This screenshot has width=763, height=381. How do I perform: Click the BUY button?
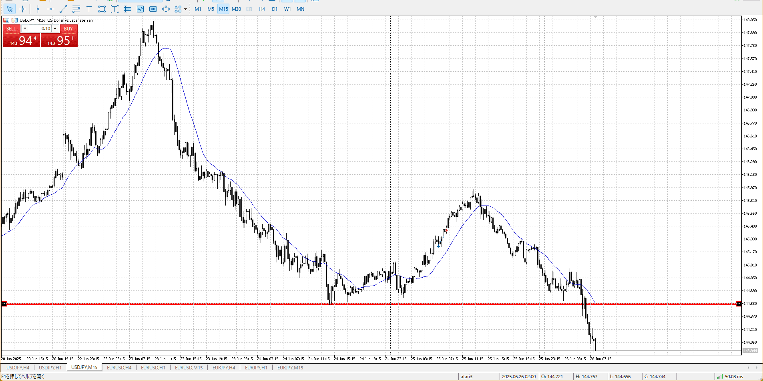68,28
